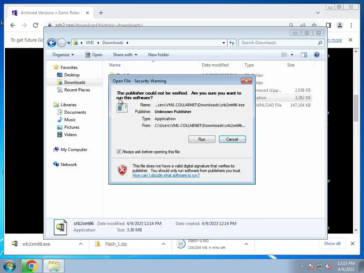The height and width of the screenshot is (273, 364).
Task: Toggle the preview pane icon
Action: click(304, 55)
